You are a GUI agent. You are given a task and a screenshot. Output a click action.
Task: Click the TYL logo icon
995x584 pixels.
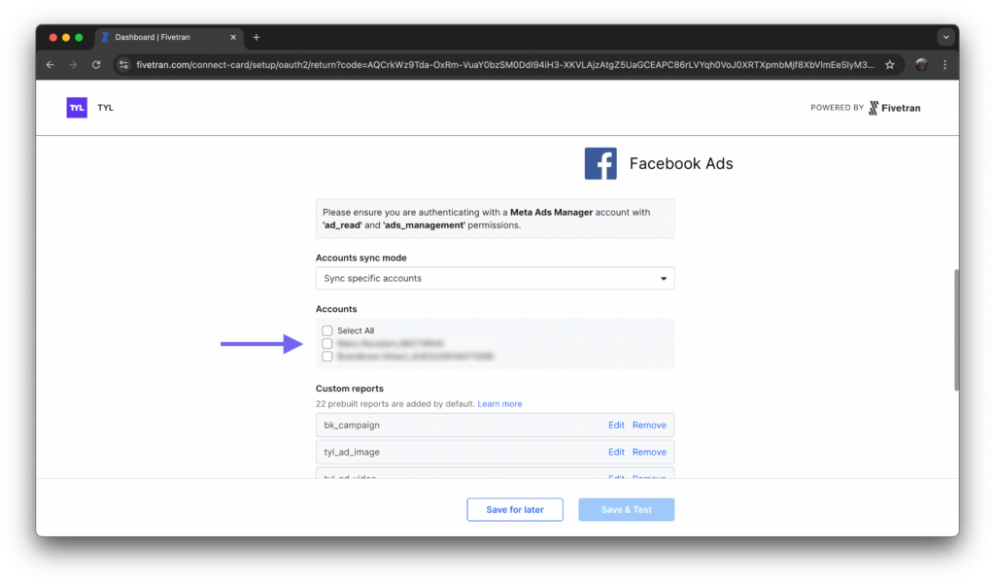[77, 107]
